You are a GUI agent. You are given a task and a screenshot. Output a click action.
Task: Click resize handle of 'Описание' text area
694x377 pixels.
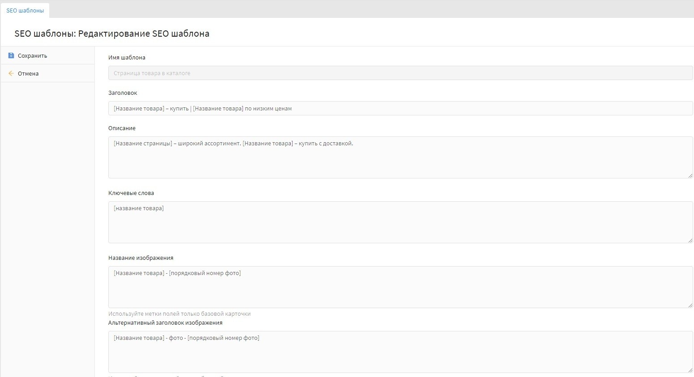tap(690, 176)
